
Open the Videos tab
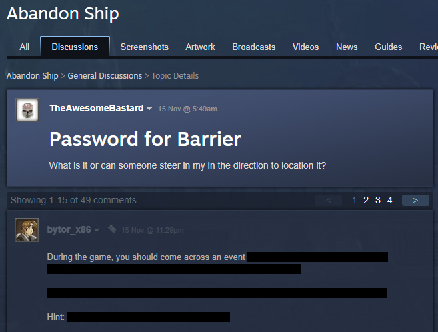305,47
